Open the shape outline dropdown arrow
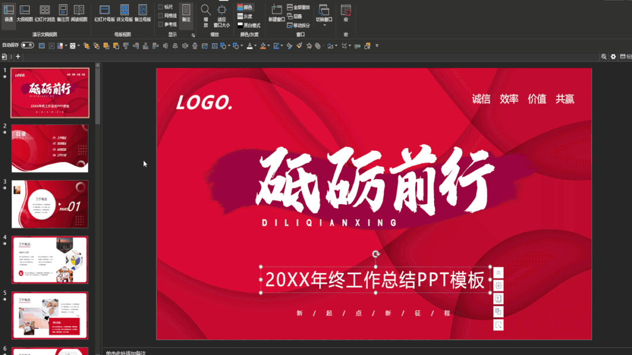 [282, 46]
